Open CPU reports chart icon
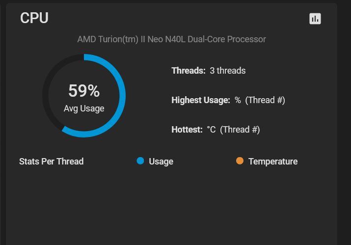351x245 pixels. [x=315, y=19]
